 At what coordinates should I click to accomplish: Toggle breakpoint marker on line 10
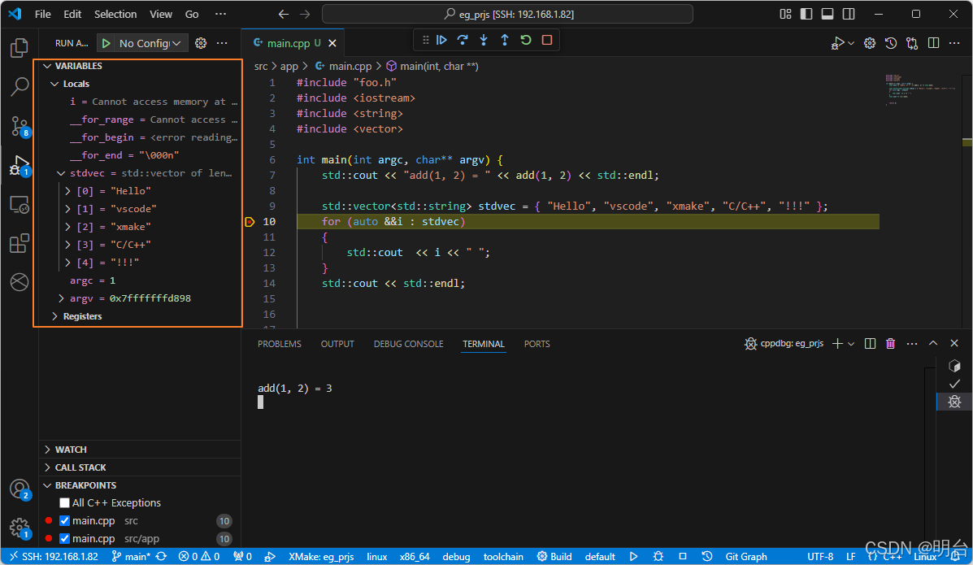point(250,222)
